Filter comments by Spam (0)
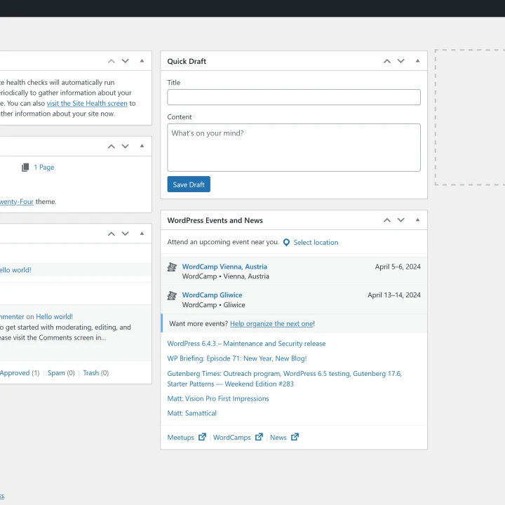Screen dimensions: 505x505 pos(61,373)
